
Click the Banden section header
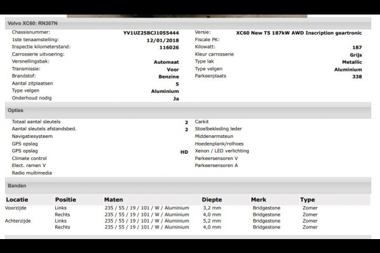point(17,186)
